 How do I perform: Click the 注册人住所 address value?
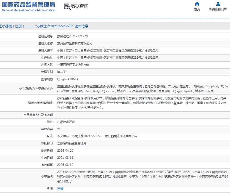click(108, 51)
